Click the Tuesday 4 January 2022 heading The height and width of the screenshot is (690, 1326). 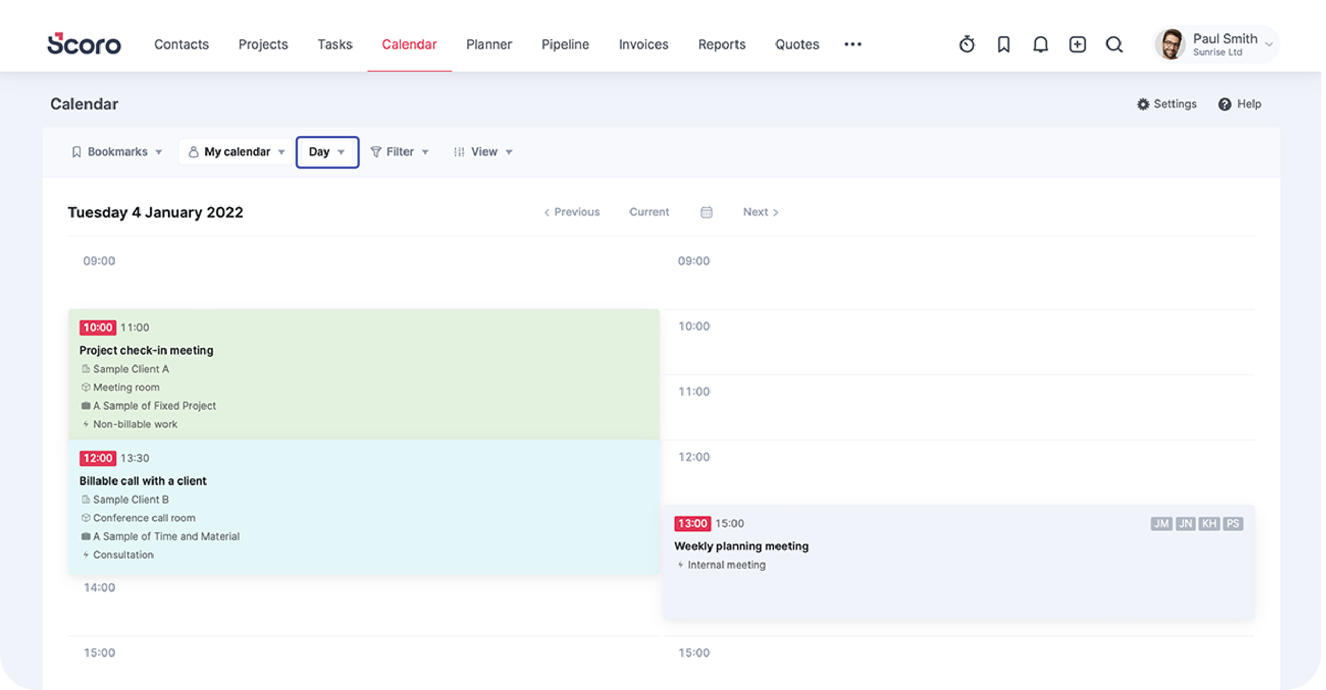[x=155, y=212]
